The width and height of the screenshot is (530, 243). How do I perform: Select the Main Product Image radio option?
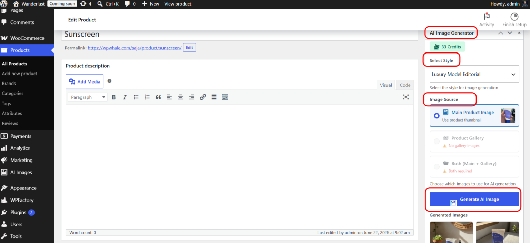pyautogui.click(x=436, y=116)
